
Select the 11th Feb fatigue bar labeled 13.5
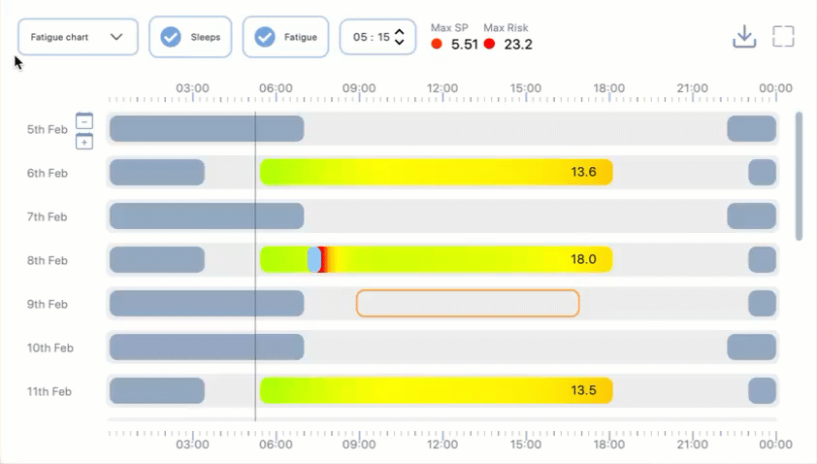(436, 390)
